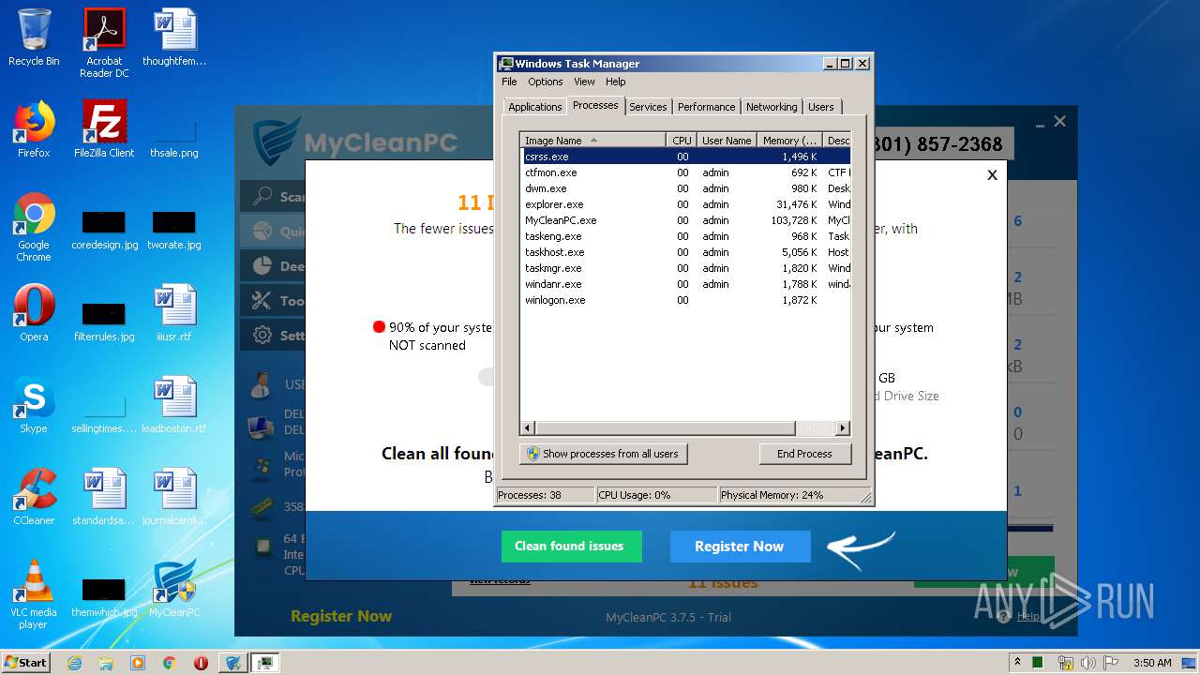
Task: Select taskhost.exe process row
Action: pyautogui.click(x=685, y=252)
